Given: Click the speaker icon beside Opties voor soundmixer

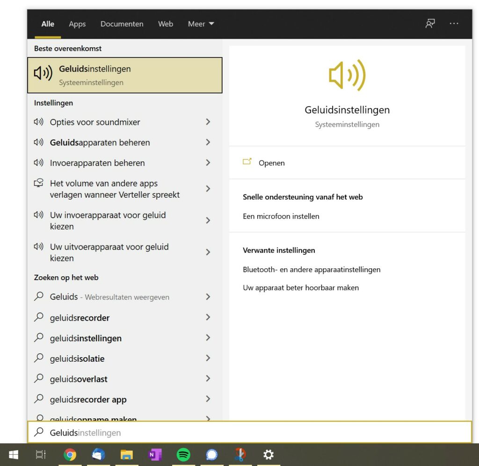Looking at the screenshot, I should click(38, 122).
